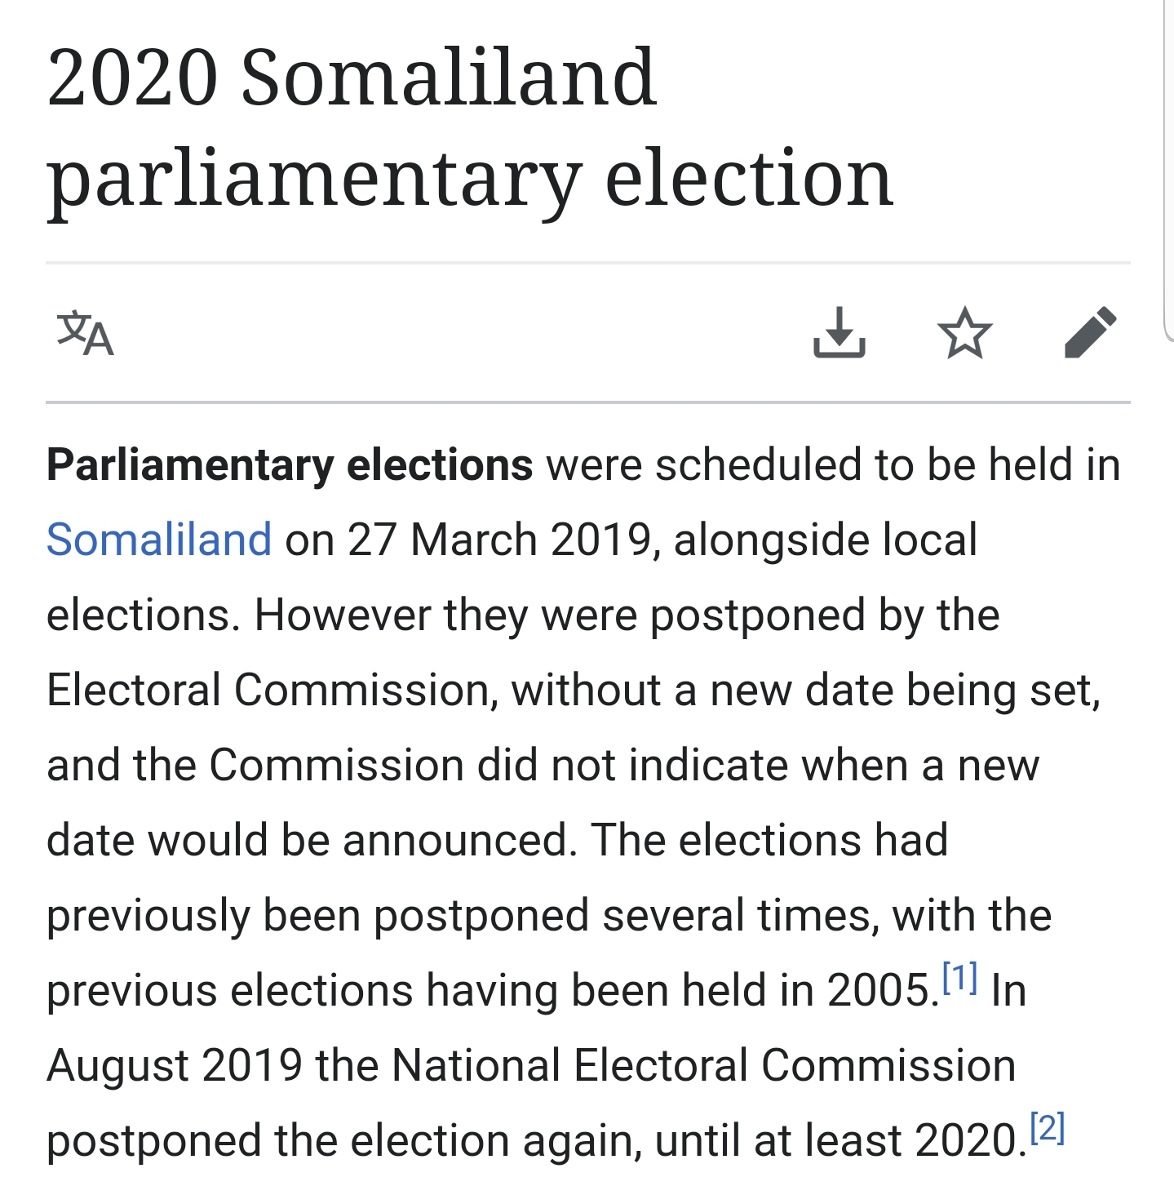This screenshot has height=1195, width=1174.
Task: Open citation reference [1]
Action: [959, 977]
